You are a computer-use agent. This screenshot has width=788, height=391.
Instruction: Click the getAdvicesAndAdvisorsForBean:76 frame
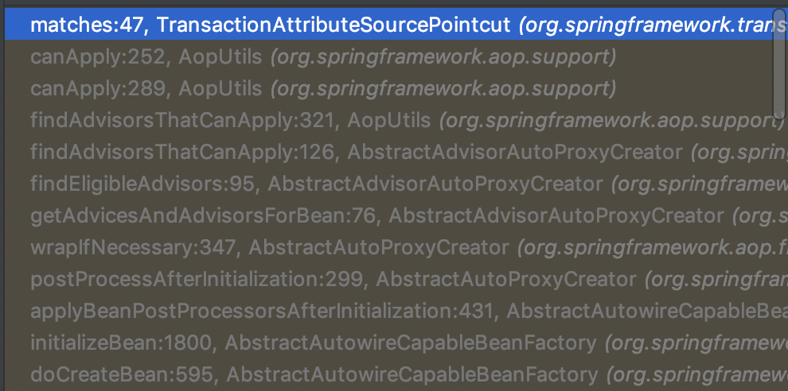tap(199, 215)
